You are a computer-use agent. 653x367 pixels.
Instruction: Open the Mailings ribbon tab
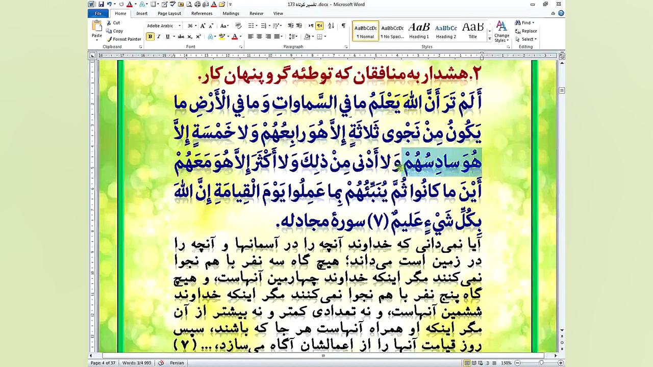point(231,14)
